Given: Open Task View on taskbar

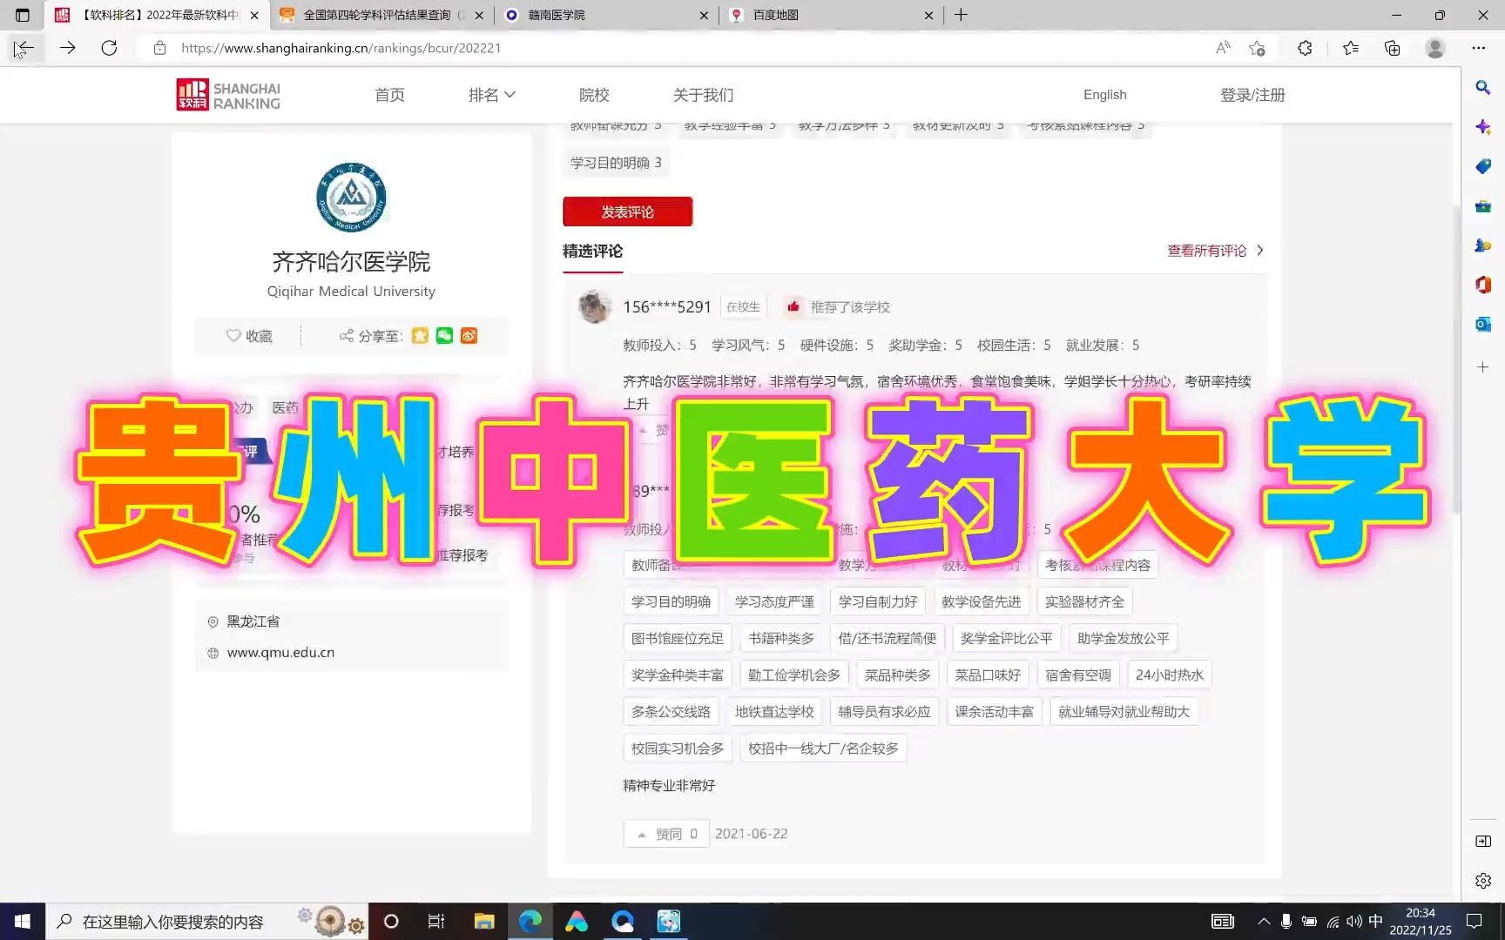Looking at the screenshot, I should 436,921.
